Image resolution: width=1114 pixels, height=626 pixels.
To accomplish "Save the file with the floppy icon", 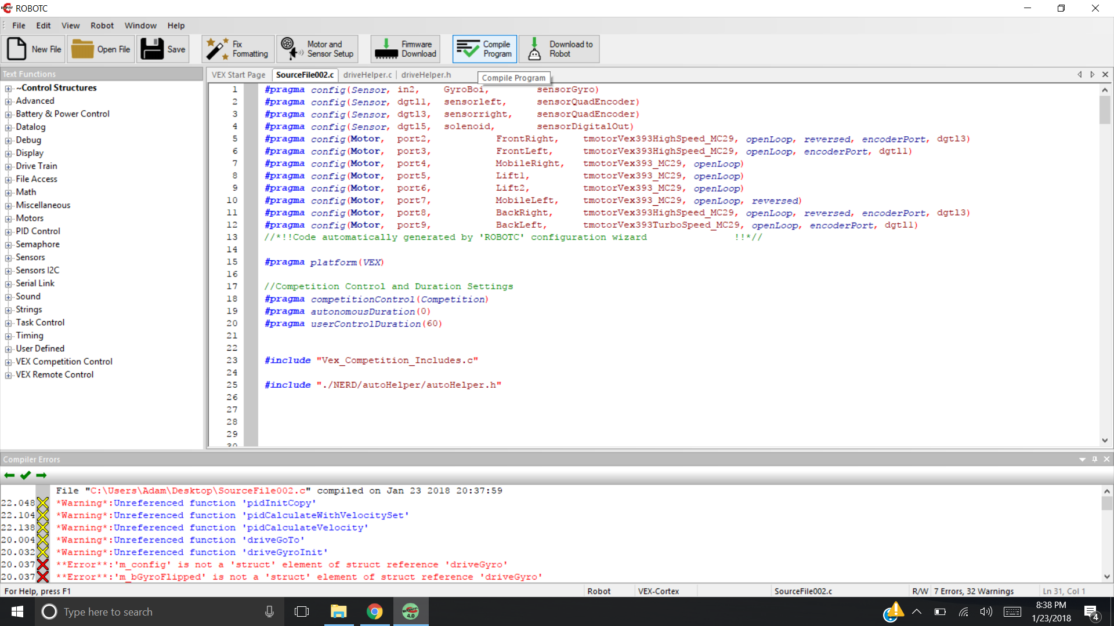I will pyautogui.click(x=163, y=49).
